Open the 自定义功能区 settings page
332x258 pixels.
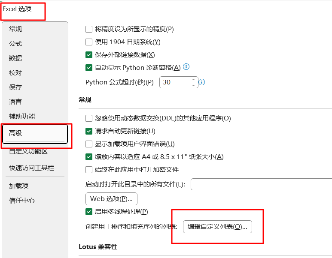(28, 151)
